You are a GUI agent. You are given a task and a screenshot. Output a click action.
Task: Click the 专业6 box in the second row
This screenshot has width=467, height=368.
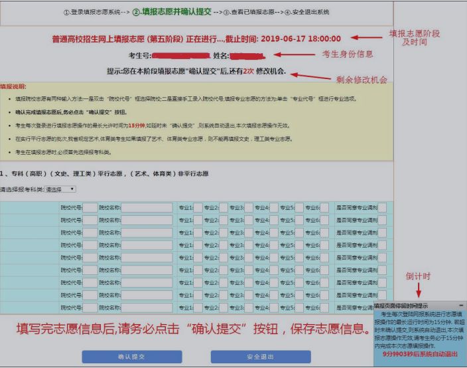[x=324, y=220]
